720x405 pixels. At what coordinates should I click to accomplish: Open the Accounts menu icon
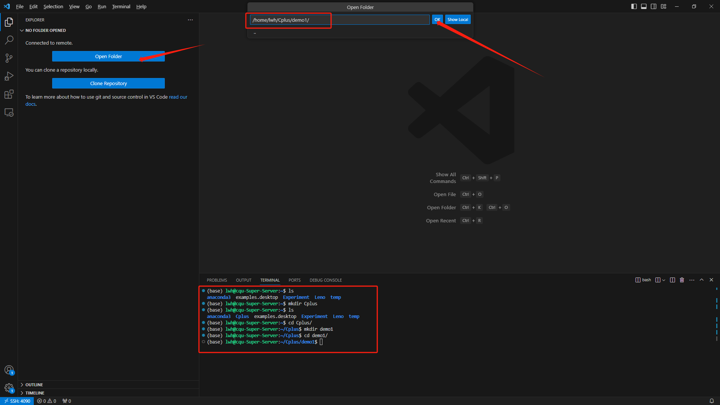tap(9, 370)
